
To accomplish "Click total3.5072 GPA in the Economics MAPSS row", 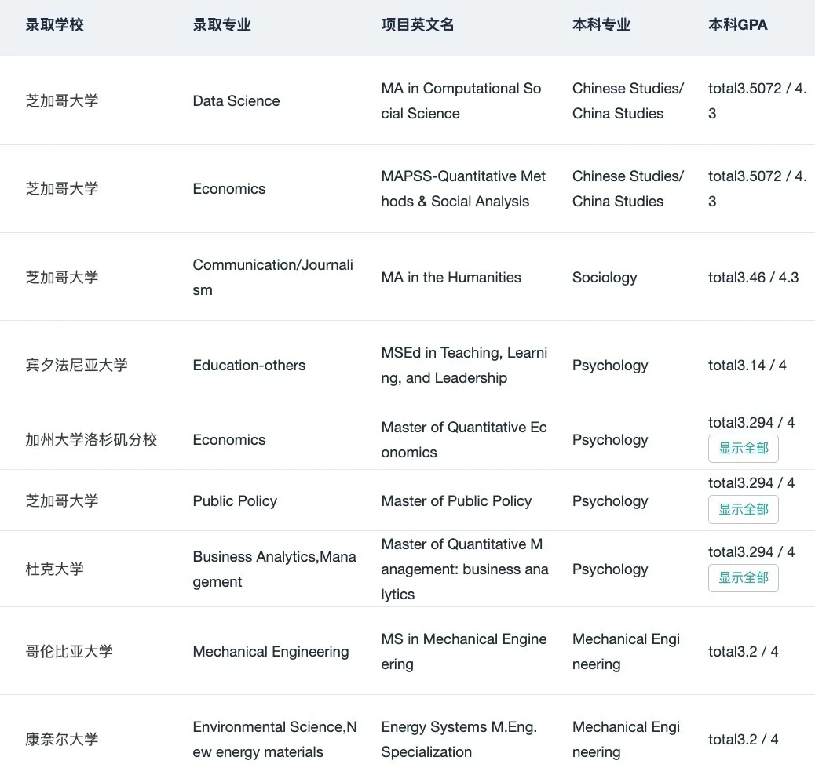I will click(758, 188).
